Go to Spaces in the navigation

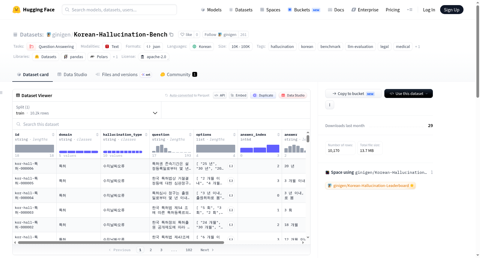coord(270,10)
